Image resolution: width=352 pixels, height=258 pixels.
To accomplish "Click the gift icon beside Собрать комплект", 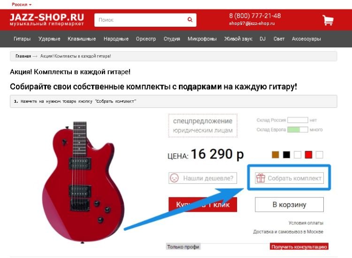I will [260, 178].
